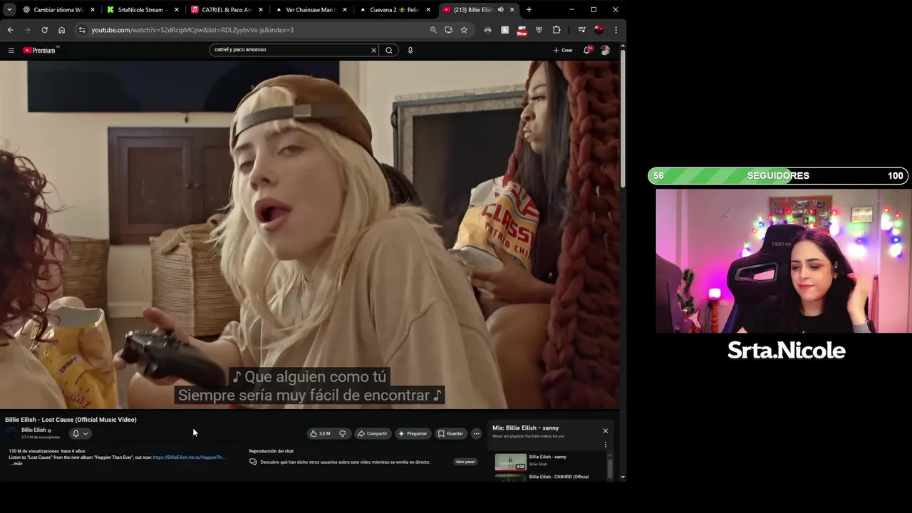Switch to Cuevana 2 tab

click(395, 10)
